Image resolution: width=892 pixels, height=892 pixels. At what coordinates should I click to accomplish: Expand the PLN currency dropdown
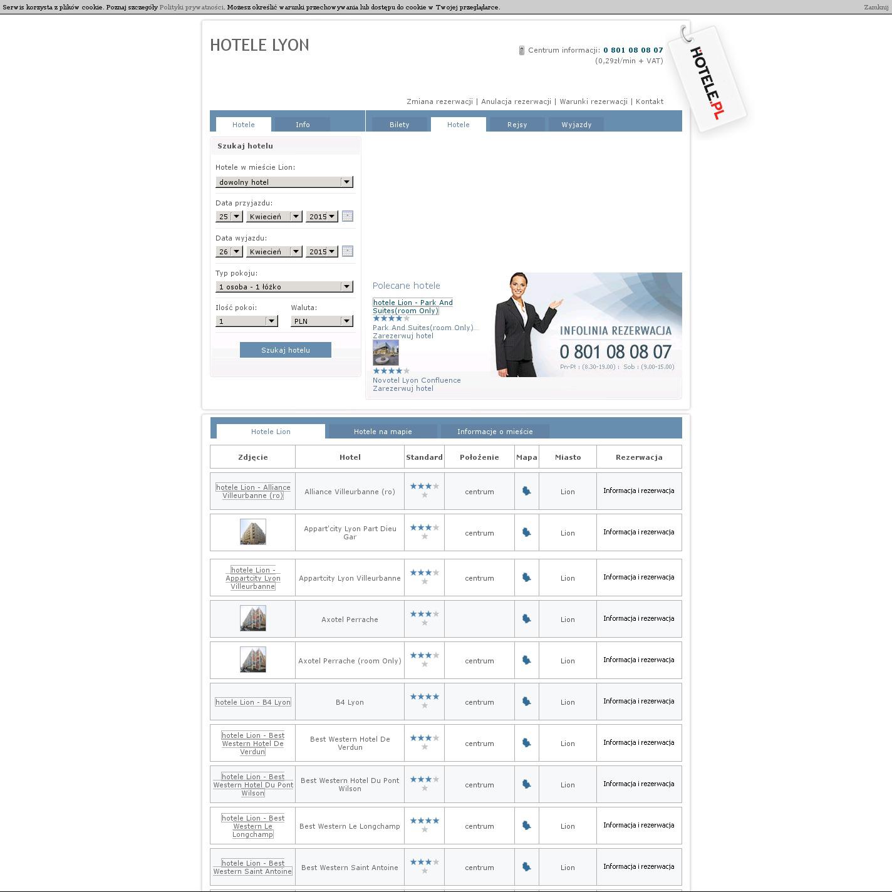[x=322, y=321]
